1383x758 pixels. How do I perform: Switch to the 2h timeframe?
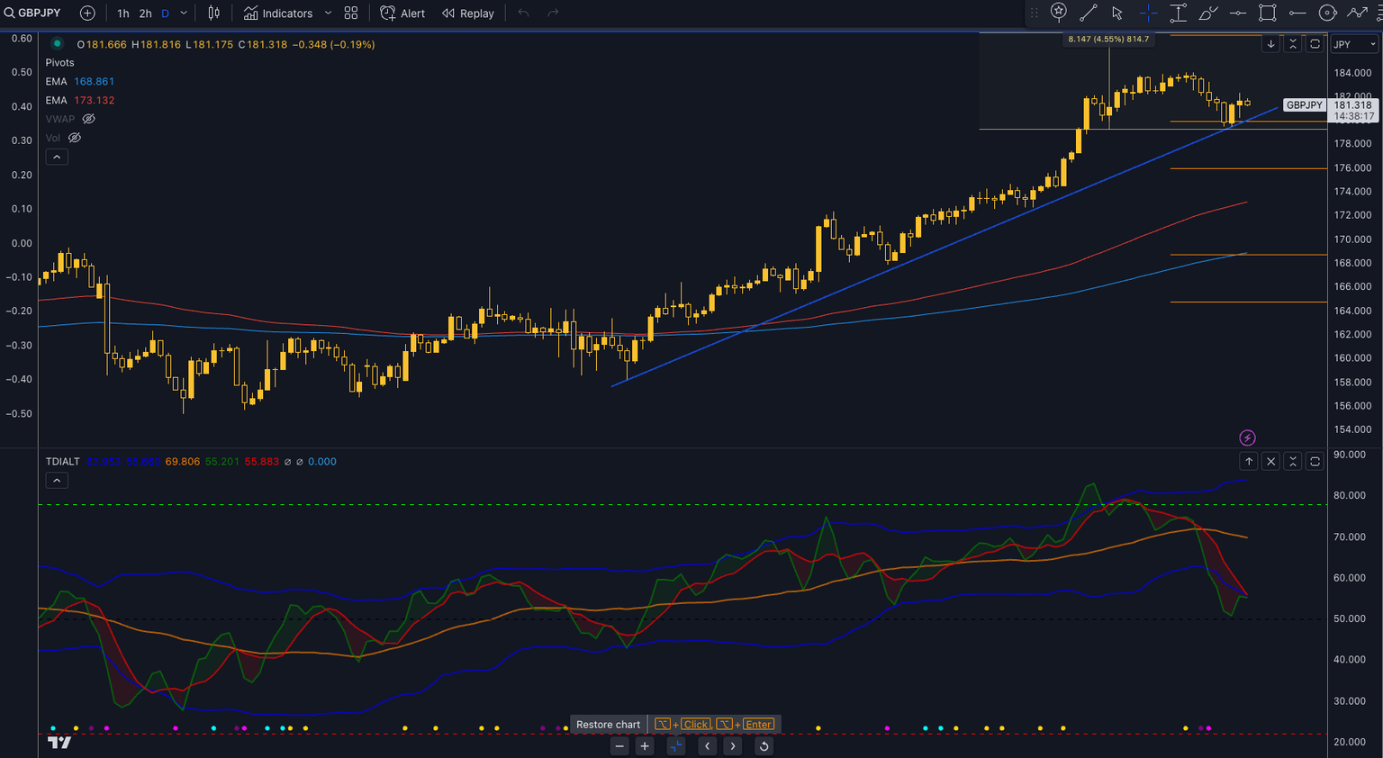coord(145,14)
